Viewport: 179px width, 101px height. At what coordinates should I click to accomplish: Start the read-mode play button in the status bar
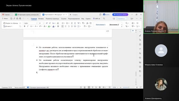(x=96, y=87)
